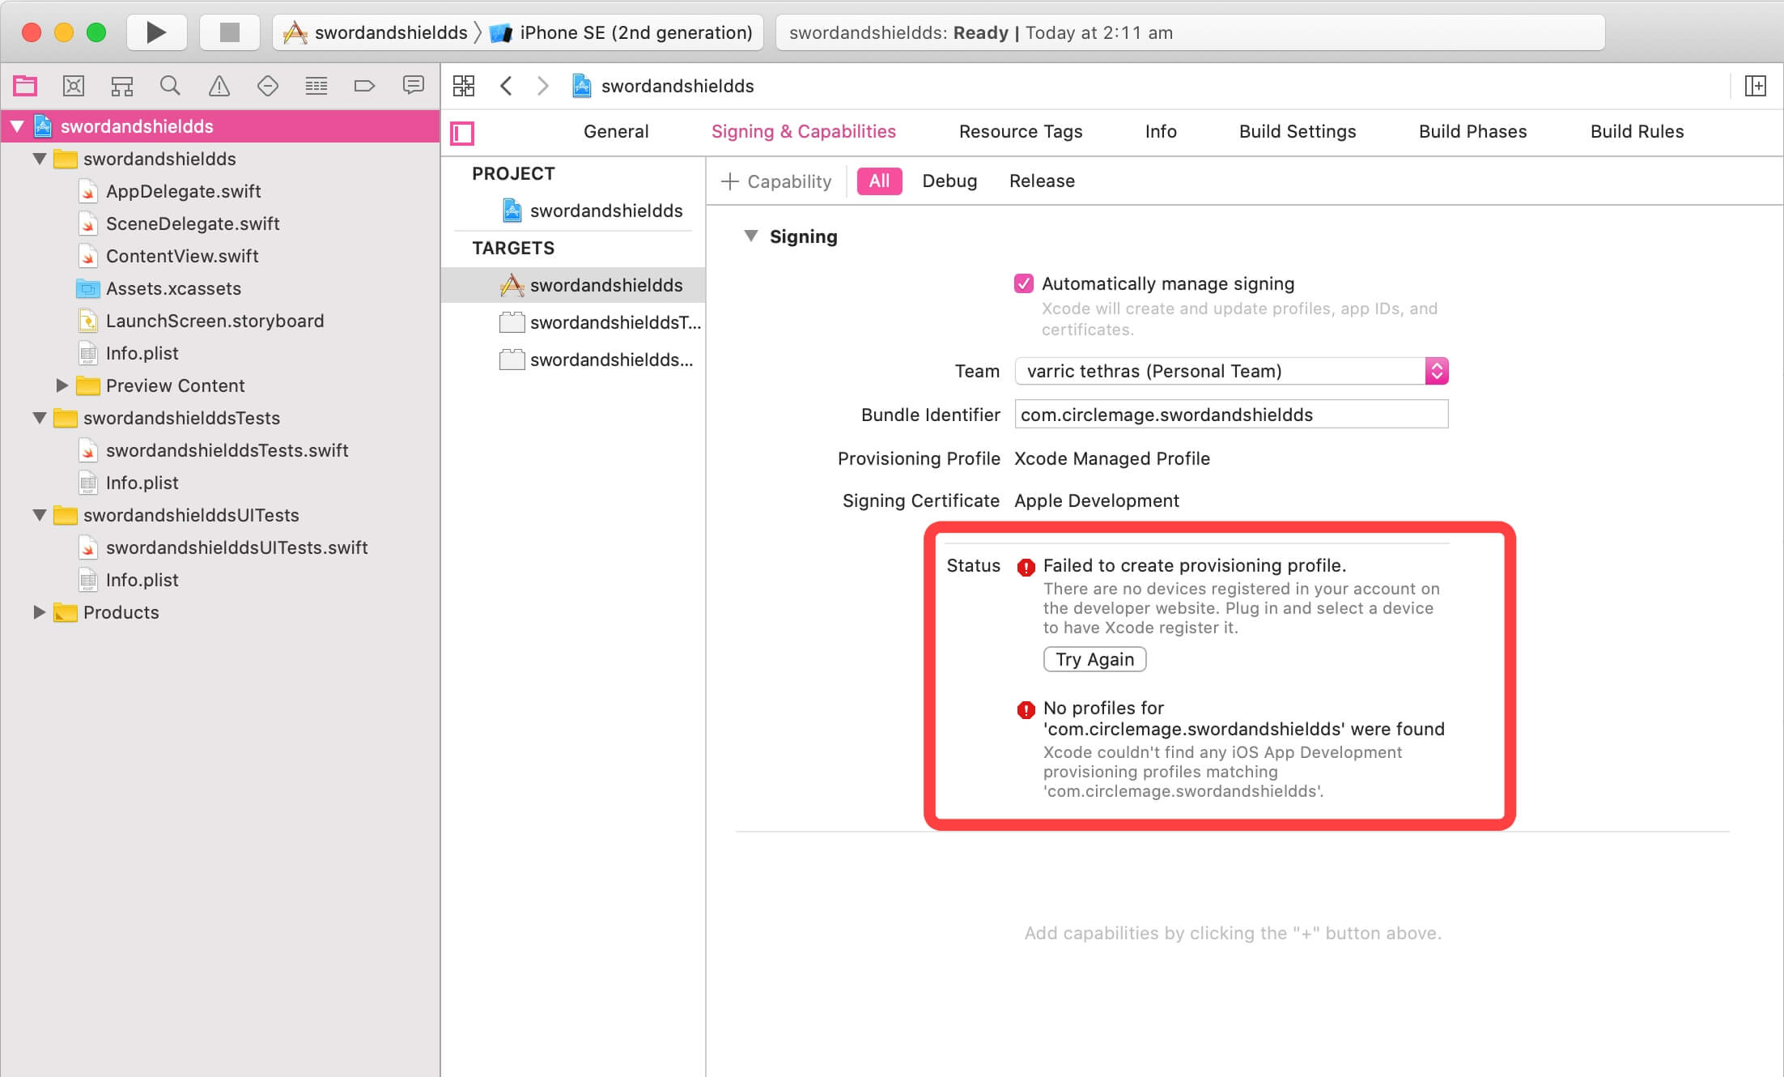Click swordandshieldds in the jump bar

[663, 86]
